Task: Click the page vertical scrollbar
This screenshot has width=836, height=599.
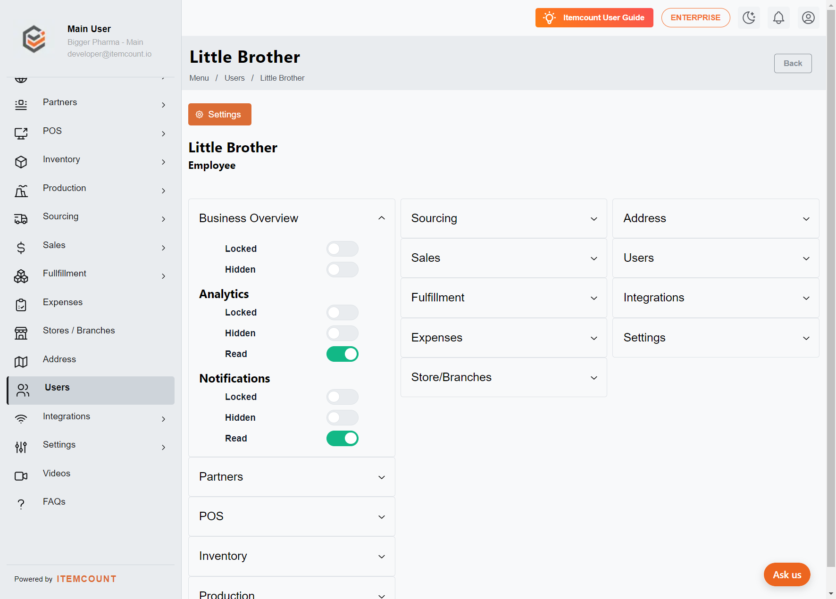Action: point(831,288)
